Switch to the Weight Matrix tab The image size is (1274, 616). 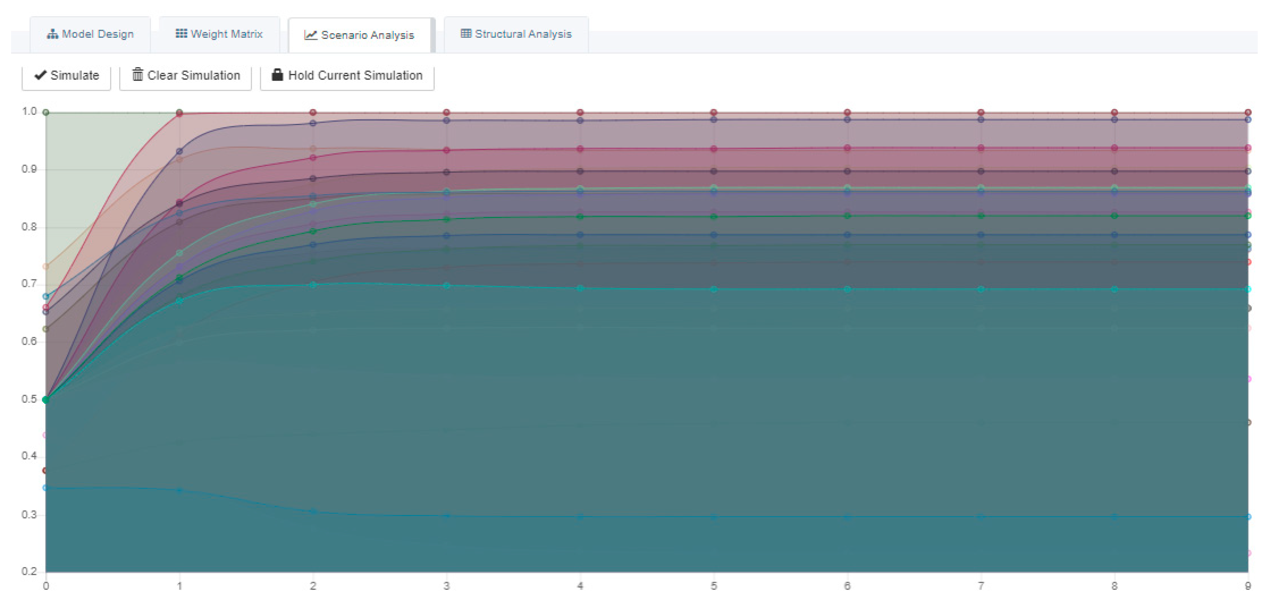click(x=227, y=34)
